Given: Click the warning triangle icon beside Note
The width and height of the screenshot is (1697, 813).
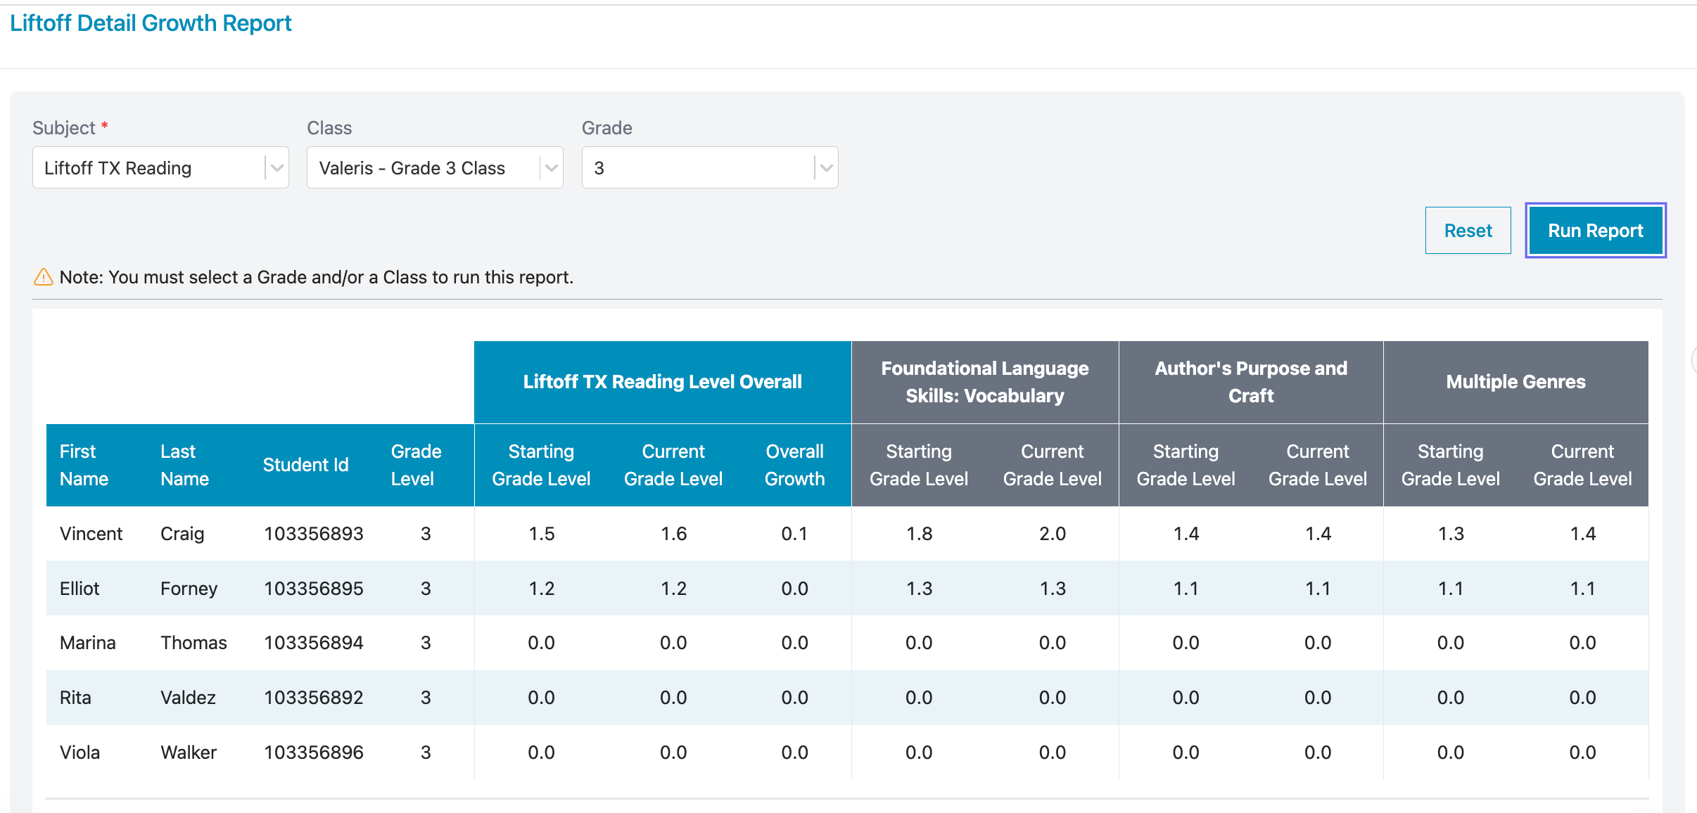Looking at the screenshot, I should tap(44, 277).
